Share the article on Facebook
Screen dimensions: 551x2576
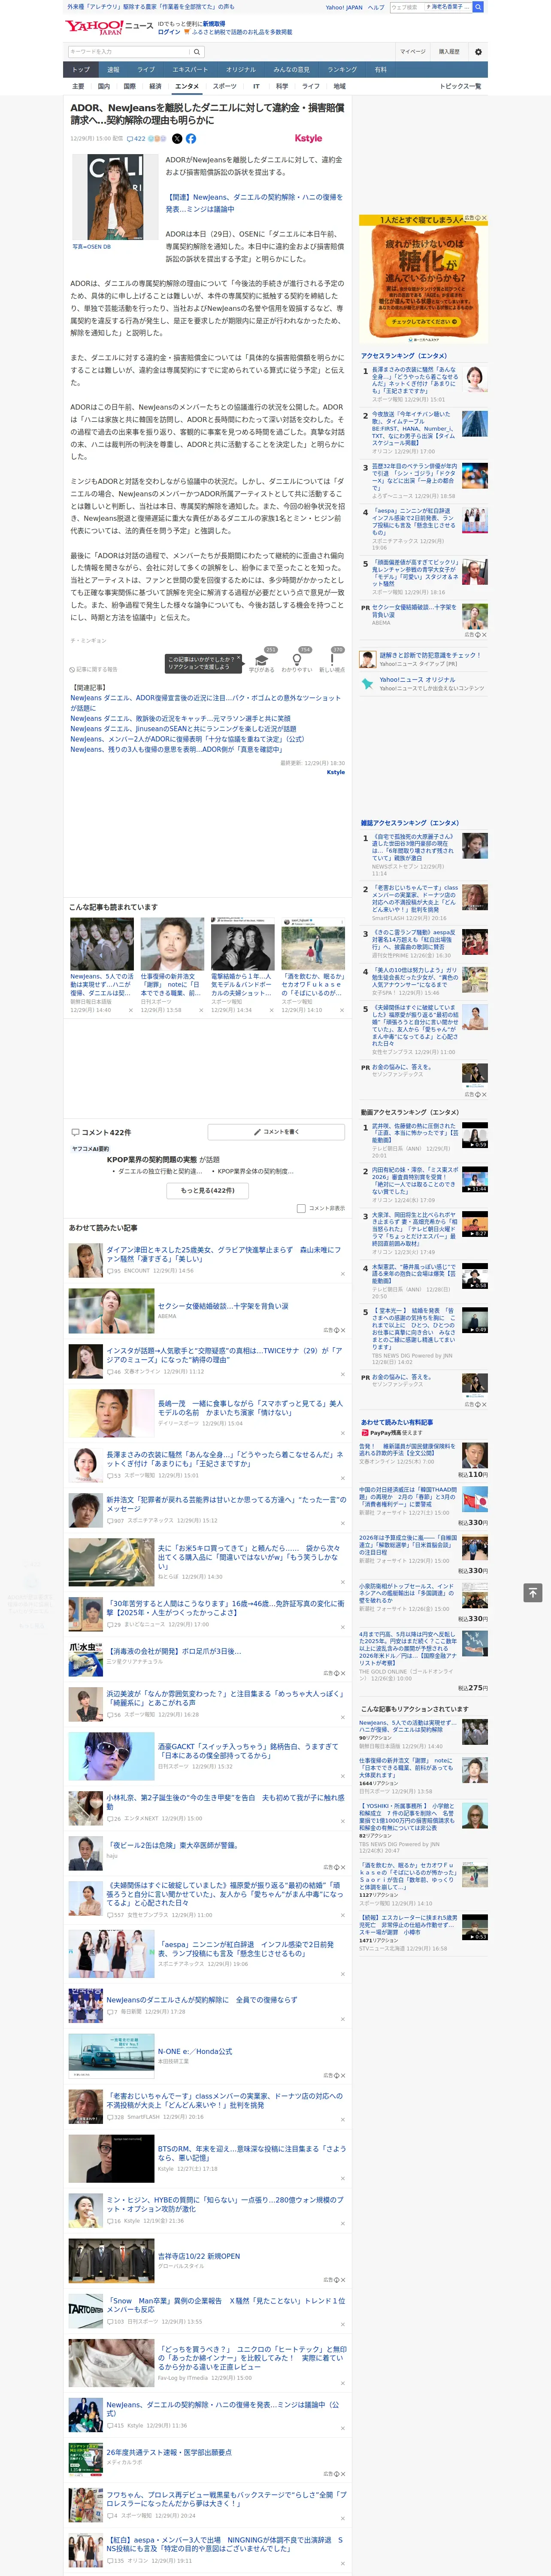click(190, 139)
